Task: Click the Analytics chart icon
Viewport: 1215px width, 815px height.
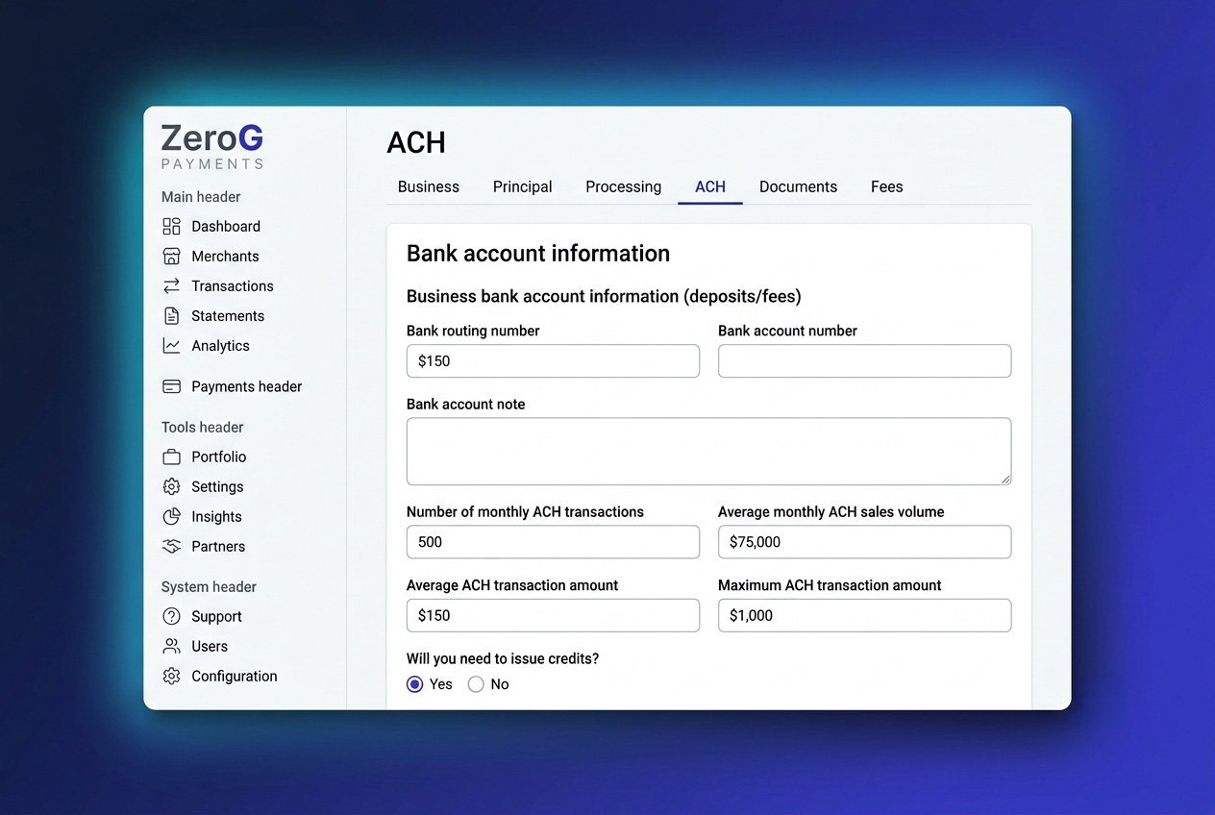Action: pos(171,345)
